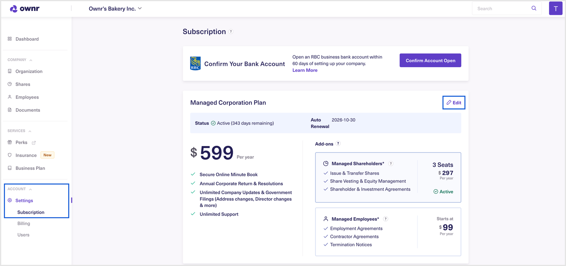Viewport: 566px width, 266px height.
Task: Click the Managed Employees help icon
Action: [x=386, y=219]
